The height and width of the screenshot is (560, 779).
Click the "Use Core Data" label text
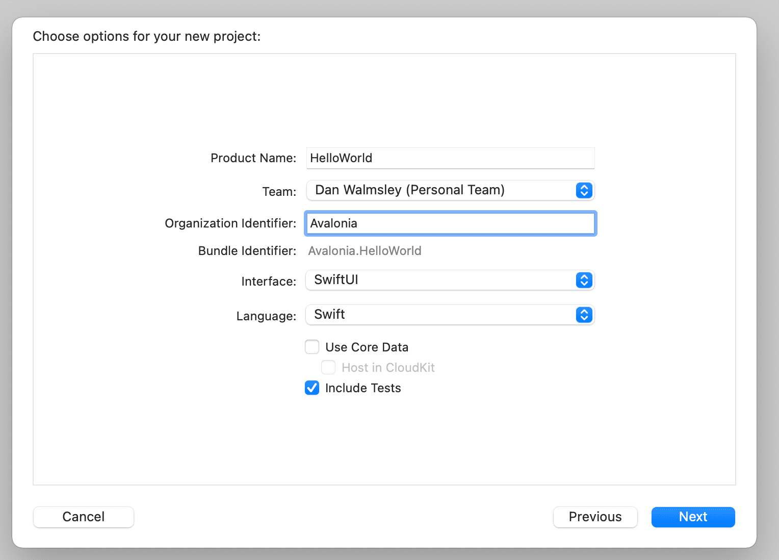pyautogui.click(x=367, y=347)
